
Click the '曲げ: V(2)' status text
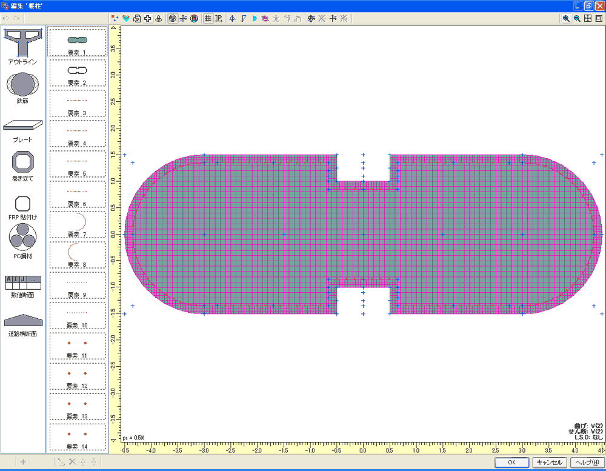click(x=588, y=426)
